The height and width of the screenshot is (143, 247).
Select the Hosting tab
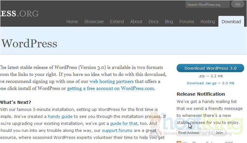coord(208,22)
